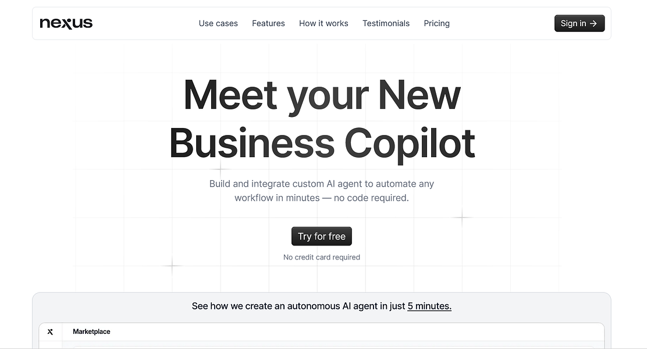The height and width of the screenshot is (349, 647).
Task: Click the nexus logo in header
Action: 66,23
